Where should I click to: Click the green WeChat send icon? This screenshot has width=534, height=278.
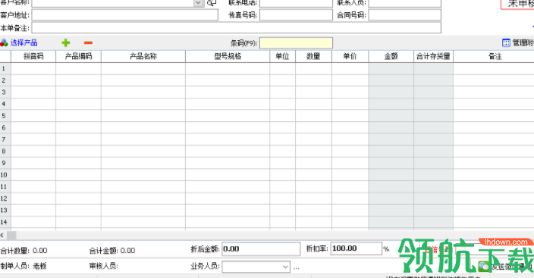pyautogui.click(x=483, y=267)
